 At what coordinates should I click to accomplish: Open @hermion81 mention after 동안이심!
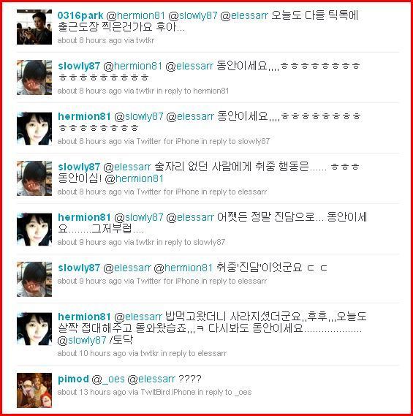pos(134,179)
